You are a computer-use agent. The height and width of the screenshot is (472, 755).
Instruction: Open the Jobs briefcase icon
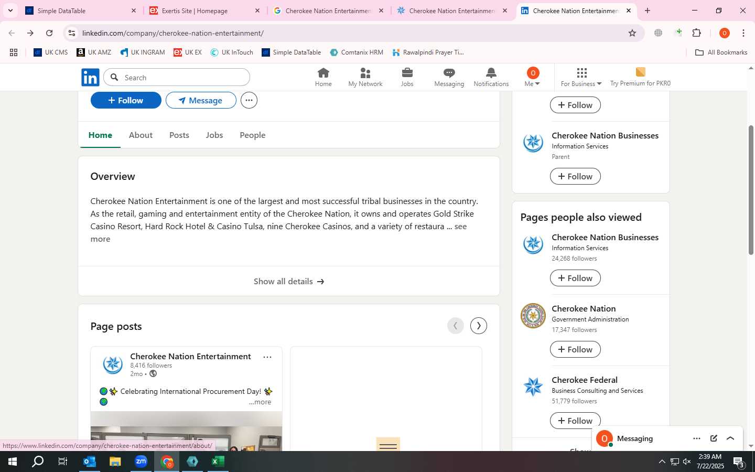pos(407,77)
